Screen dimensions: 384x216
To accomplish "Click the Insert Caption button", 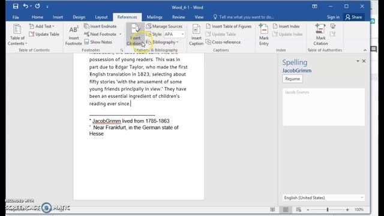I will (196, 35).
